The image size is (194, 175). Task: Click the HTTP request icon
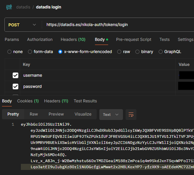pyautogui.click(x=9, y=7)
